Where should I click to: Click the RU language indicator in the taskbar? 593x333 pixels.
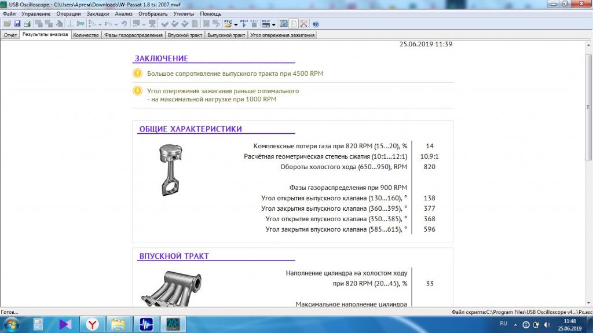tap(503, 324)
